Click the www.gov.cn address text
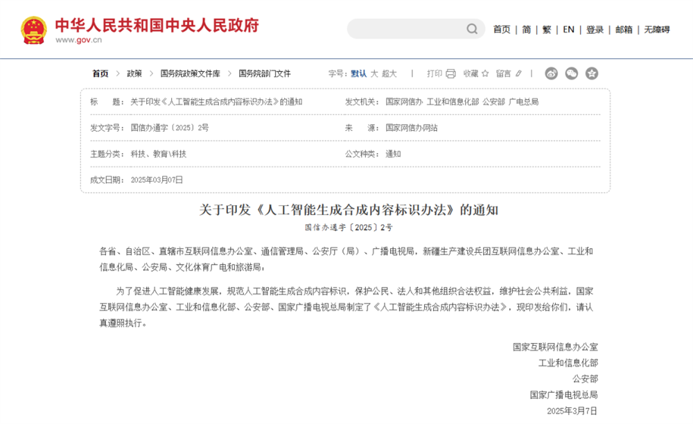 coord(79,40)
